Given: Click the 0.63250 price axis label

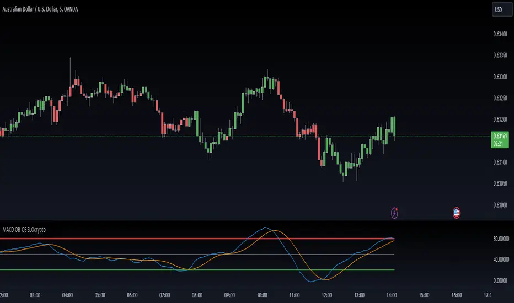Looking at the screenshot, I should pos(500,98).
